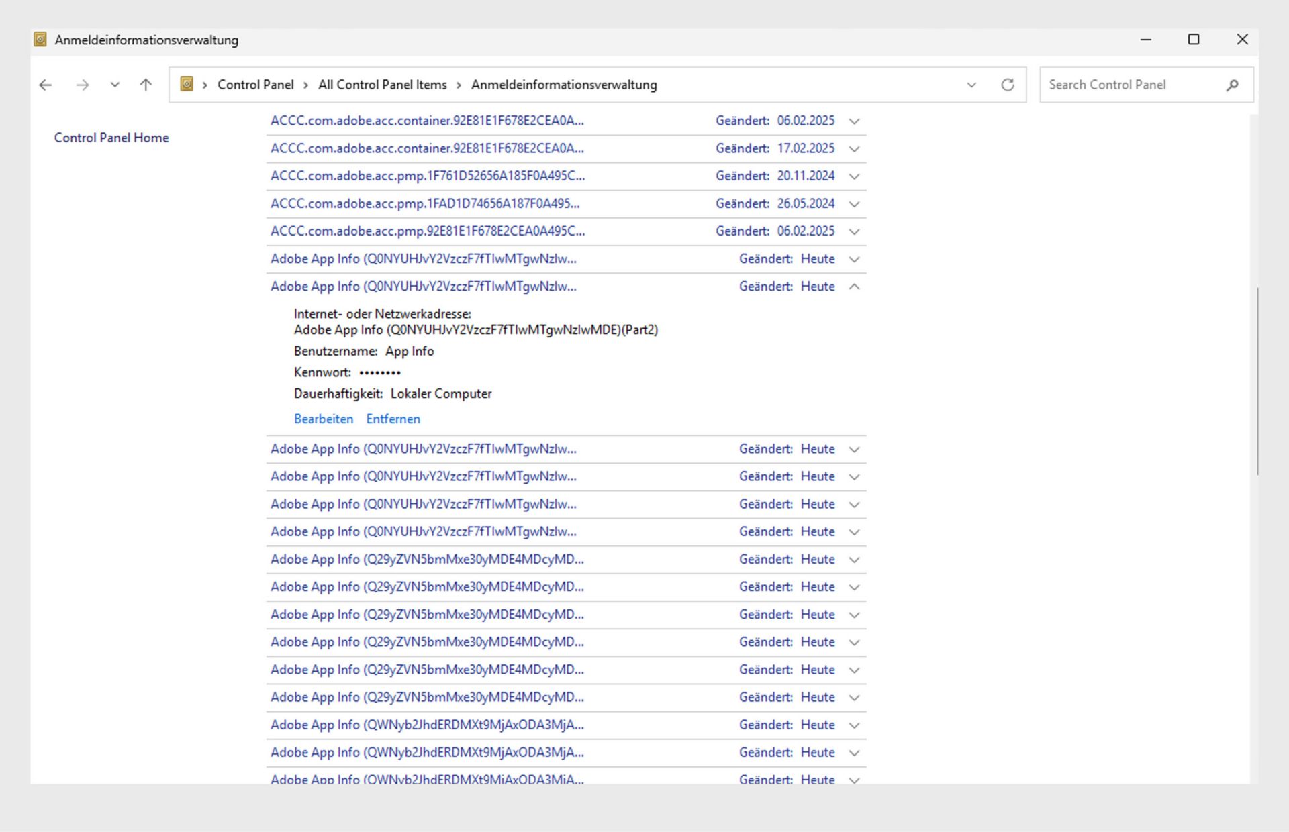Screen dimensions: 1289x832
Task: Click Entfernen to remove the credential
Action: [x=393, y=419]
